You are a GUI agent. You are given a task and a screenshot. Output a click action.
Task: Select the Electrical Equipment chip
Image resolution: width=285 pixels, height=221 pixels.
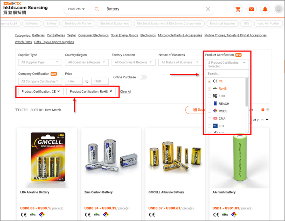(x=115, y=23)
